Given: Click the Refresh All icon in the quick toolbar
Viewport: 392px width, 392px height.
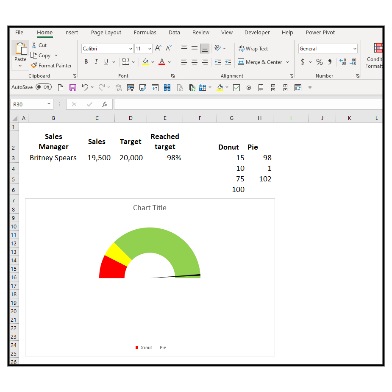Looking at the screenshot, I should point(192,87).
